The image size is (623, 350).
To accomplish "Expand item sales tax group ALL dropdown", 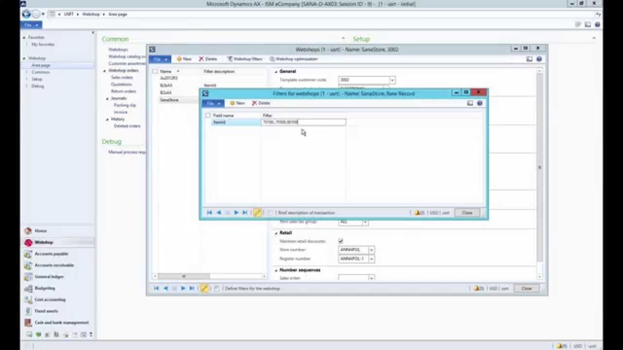I will coord(365,222).
